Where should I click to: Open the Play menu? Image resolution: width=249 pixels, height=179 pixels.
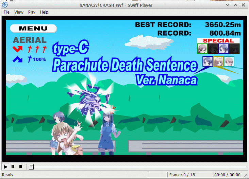[x=32, y=12]
